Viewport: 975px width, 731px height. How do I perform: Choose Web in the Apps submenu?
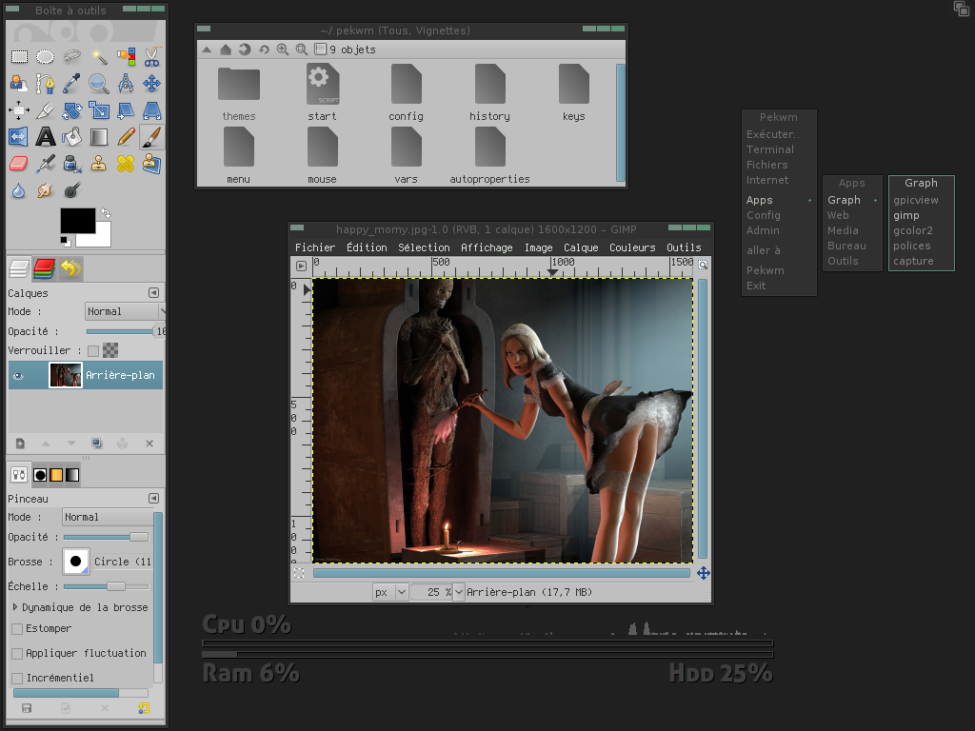pyautogui.click(x=838, y=215)
